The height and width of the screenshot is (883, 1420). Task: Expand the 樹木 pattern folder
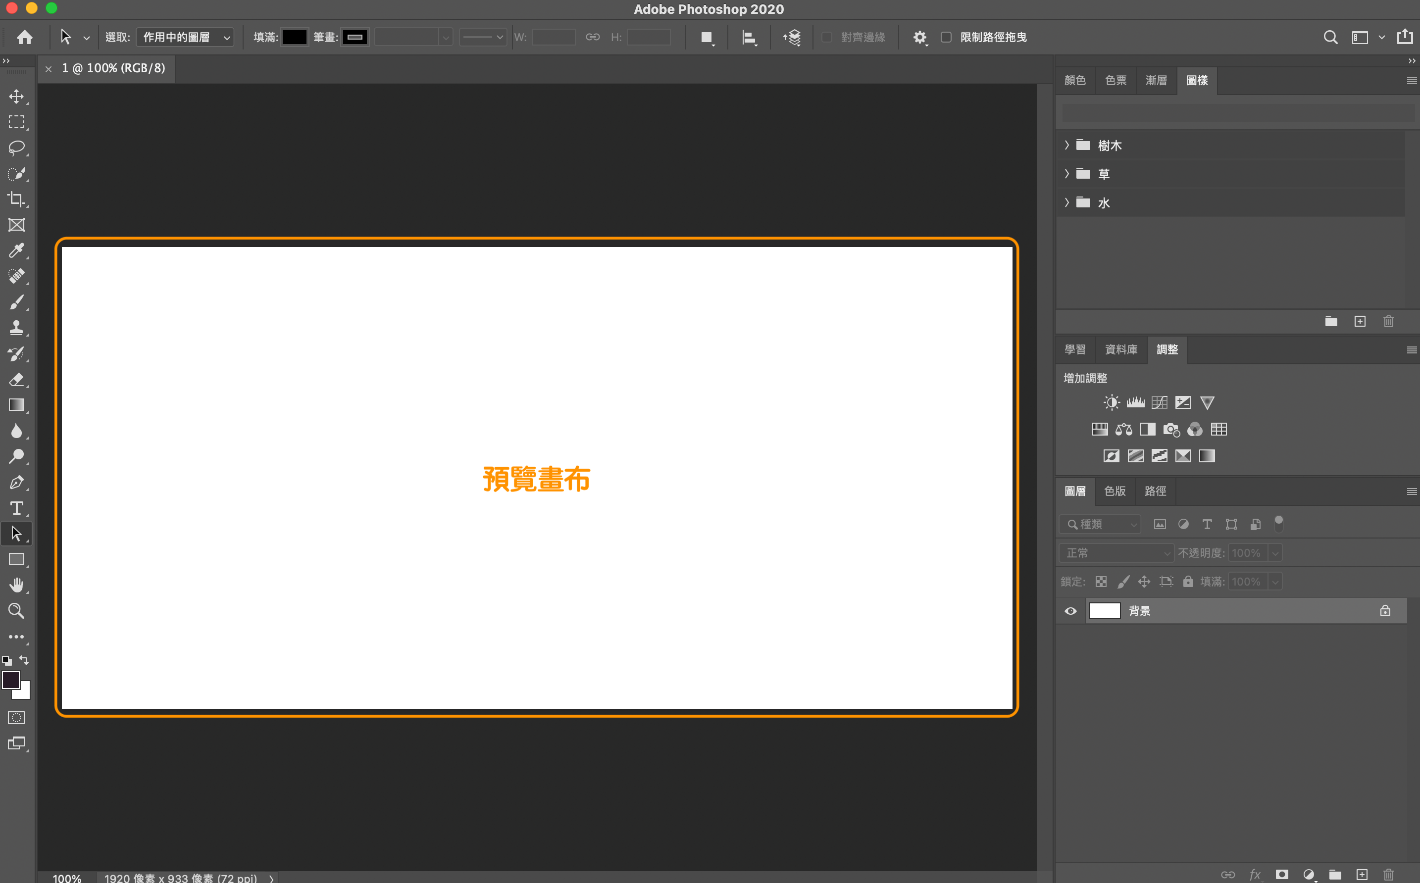1067,146
